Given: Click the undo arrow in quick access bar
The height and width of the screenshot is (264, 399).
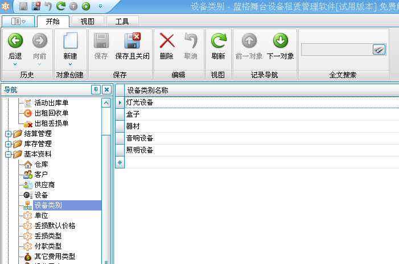Looking at the screenshot, I should (x=48, y=6).
